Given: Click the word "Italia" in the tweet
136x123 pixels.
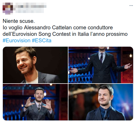Looking at the screenshot, I should click(x=83, y=34).
